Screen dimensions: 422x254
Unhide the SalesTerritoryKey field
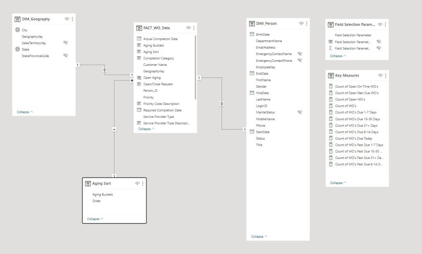point(65,43)
